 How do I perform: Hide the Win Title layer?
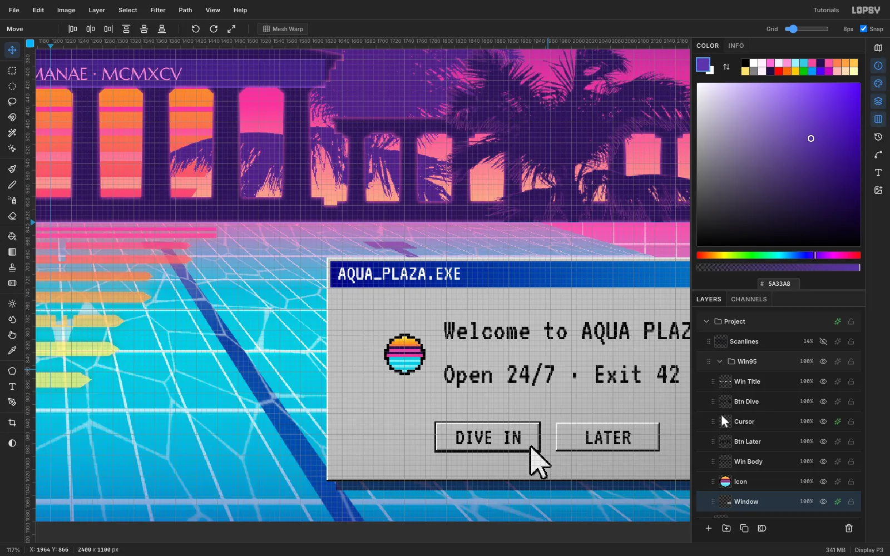[x=823, y=381]
